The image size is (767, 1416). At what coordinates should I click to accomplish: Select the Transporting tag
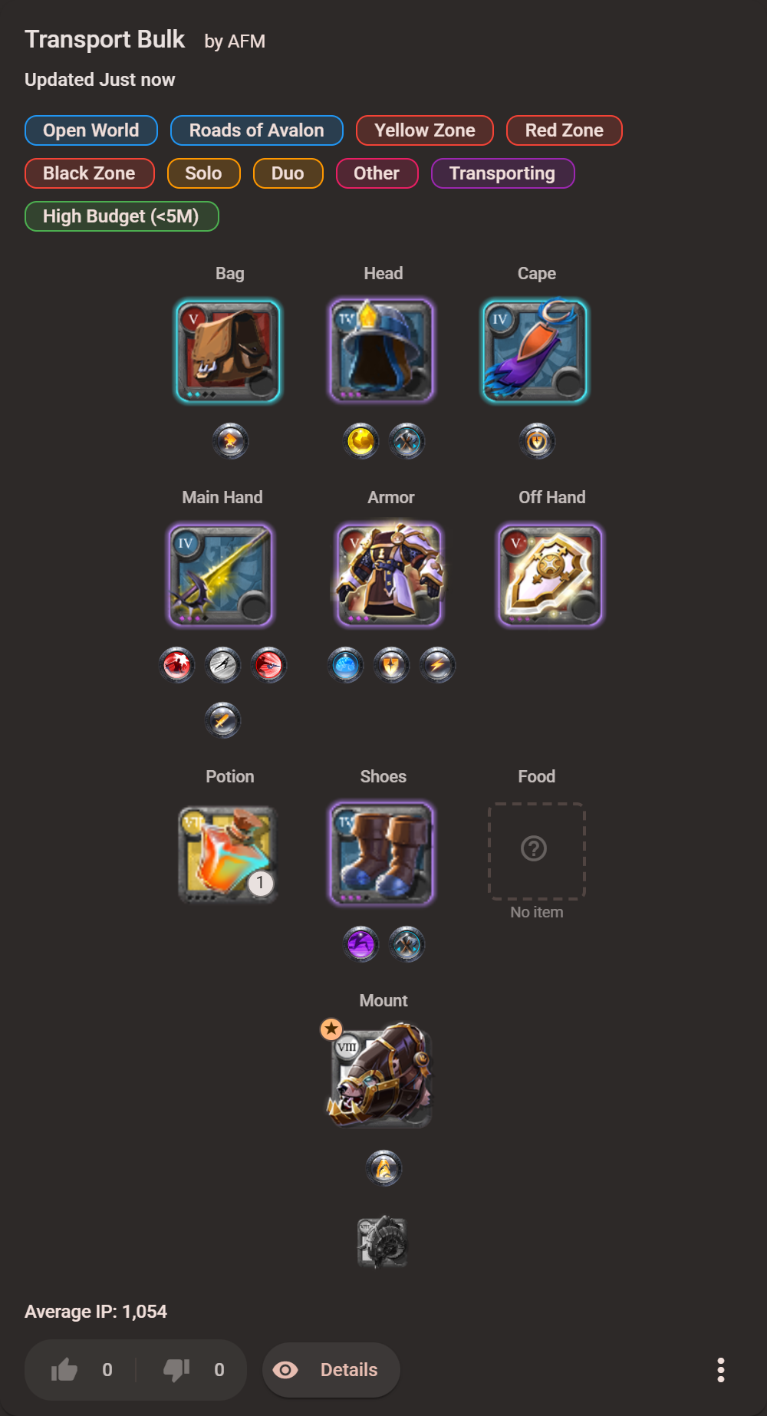(x=502, y=173)
